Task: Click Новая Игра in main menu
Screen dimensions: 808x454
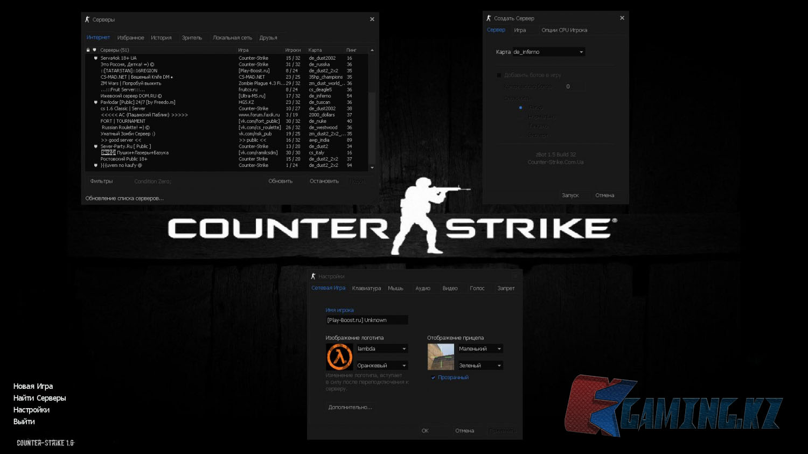Action: click(33, 386)
